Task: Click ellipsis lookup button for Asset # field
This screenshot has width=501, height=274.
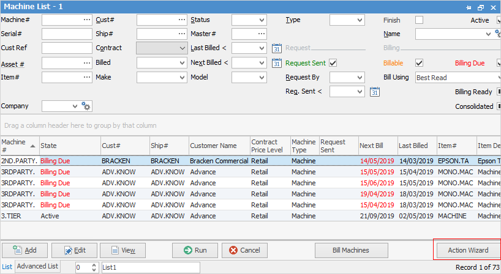Action: [x=86, y=62]
